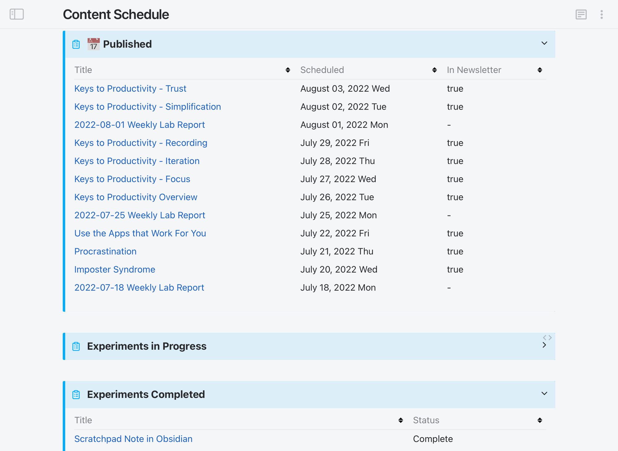This screenshot has width=618, height=451.
Task: Select the July 22, 2022 Fri cell
Action: 335,233
